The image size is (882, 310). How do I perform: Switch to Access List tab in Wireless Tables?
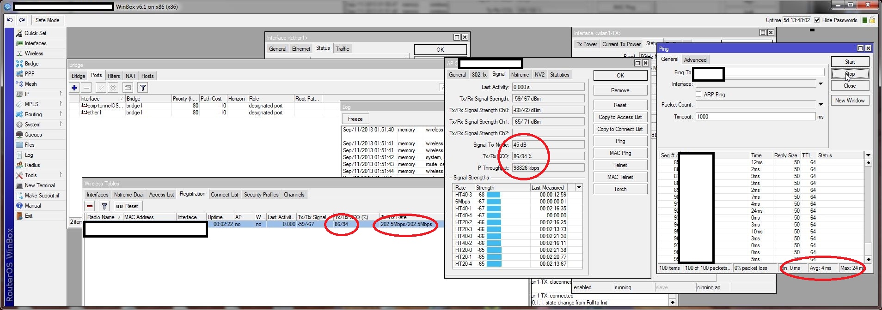point(161,195)
